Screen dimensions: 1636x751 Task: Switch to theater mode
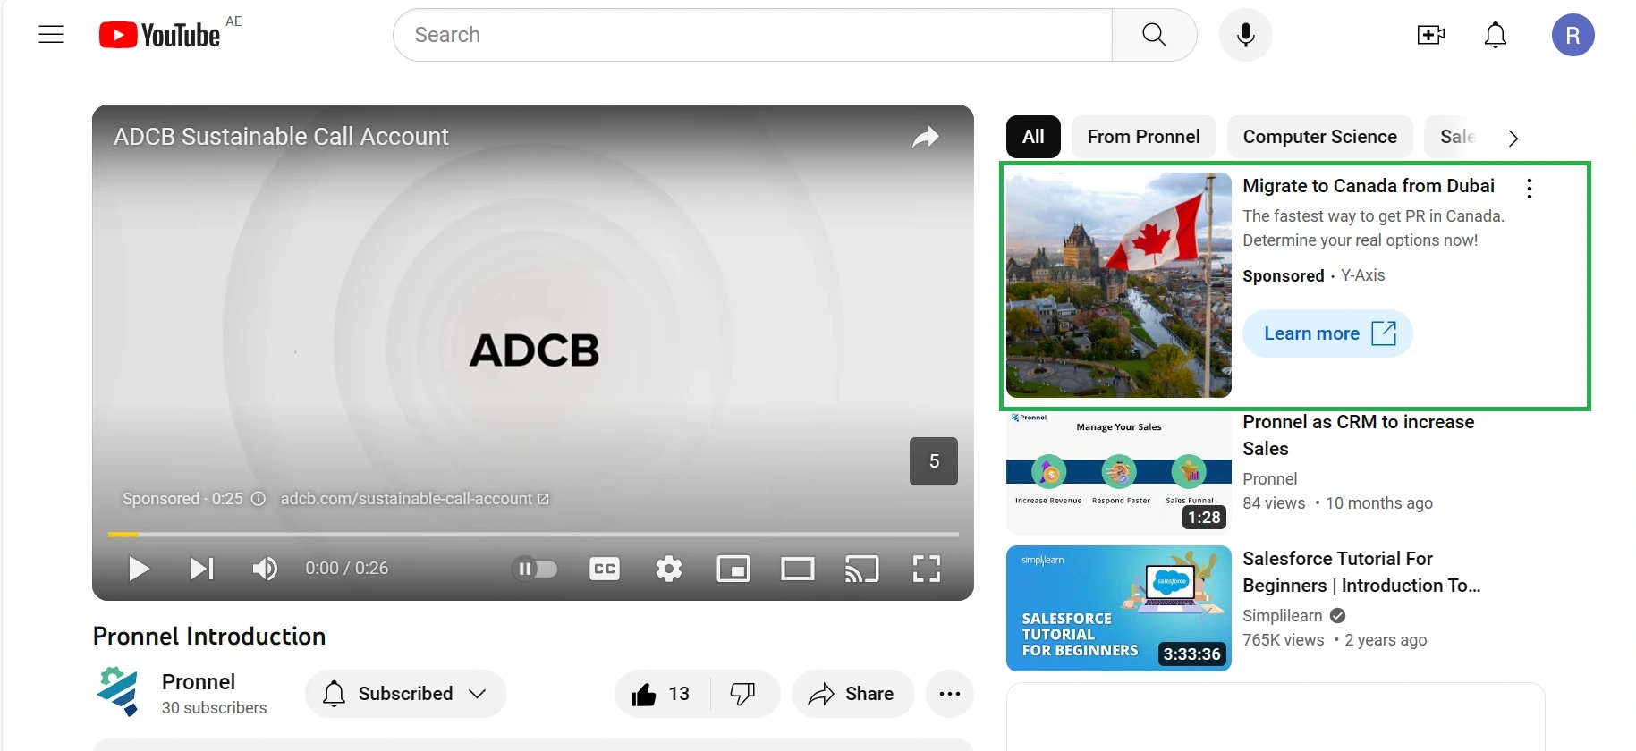point(797,569)
